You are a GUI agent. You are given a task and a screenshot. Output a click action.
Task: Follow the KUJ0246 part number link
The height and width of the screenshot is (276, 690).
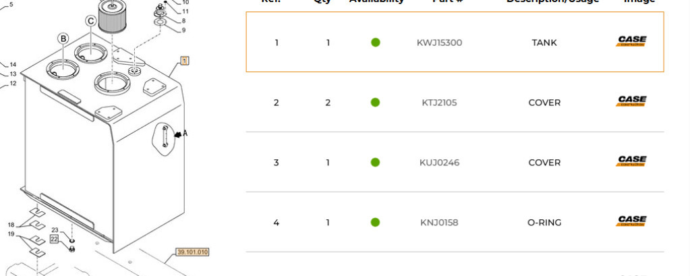[439, 163]
